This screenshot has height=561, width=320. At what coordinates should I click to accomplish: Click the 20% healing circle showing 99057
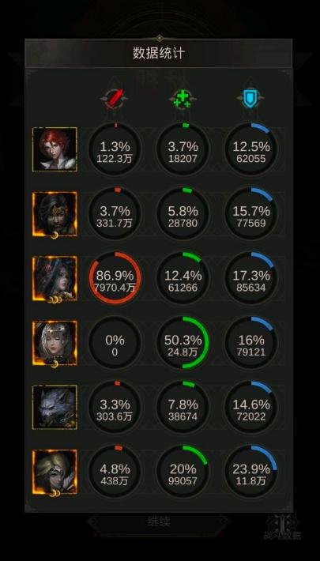[x=183, y=472]
